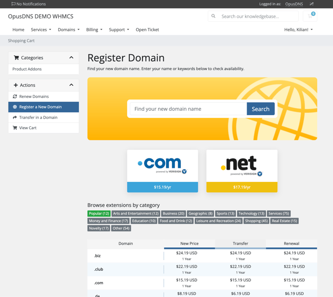Click the OpusDNS DEMO WHMCS site title
This screenshot has width=333, height=297.
[x=41, y=16]
